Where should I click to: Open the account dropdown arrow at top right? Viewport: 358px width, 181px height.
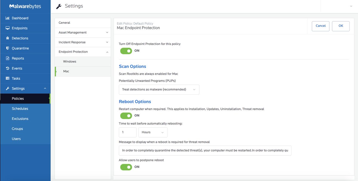[351, 6]
